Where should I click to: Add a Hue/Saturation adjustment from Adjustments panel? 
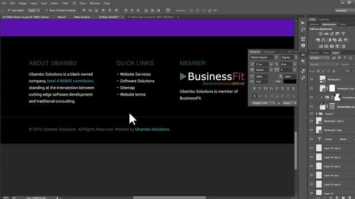[x=318, y=40]
